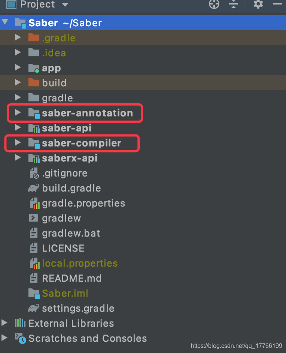The width and height of the screenshot is (286, 353).
Task: Click the locate/scroll-from-source target icon
Action: (x=214, y=5)
